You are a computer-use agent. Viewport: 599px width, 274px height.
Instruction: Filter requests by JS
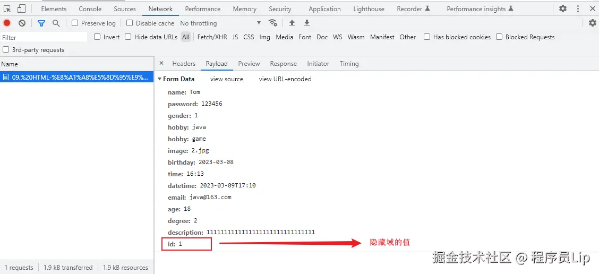235,37
